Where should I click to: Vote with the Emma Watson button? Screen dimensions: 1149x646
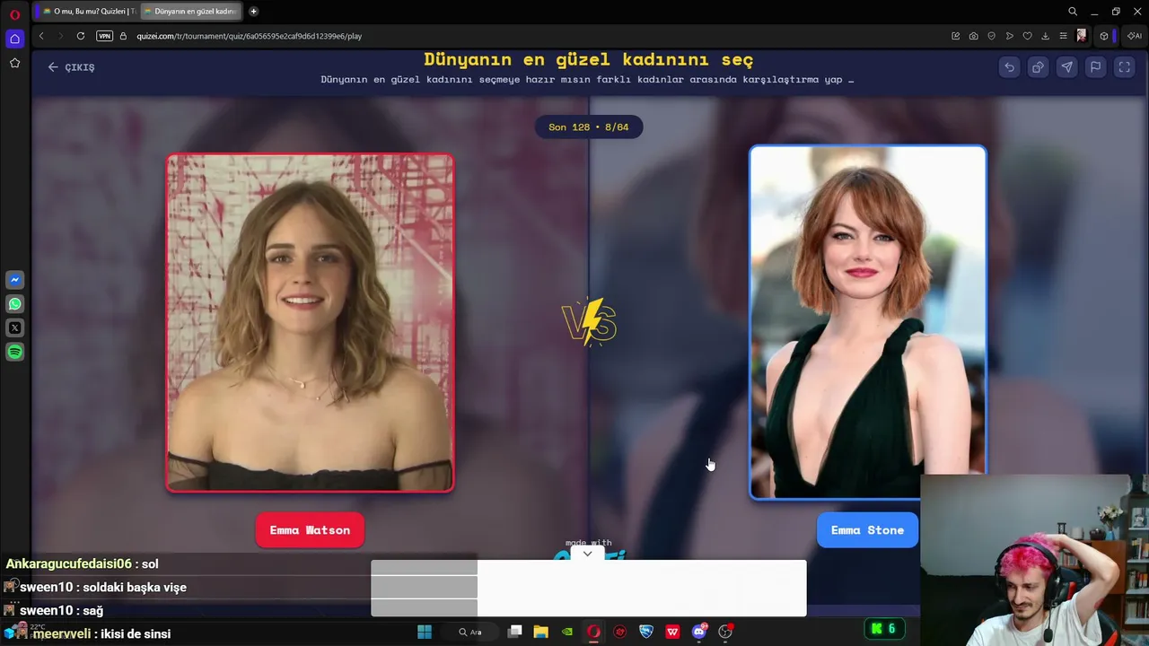pyautogui.click(x=310, y=530)
